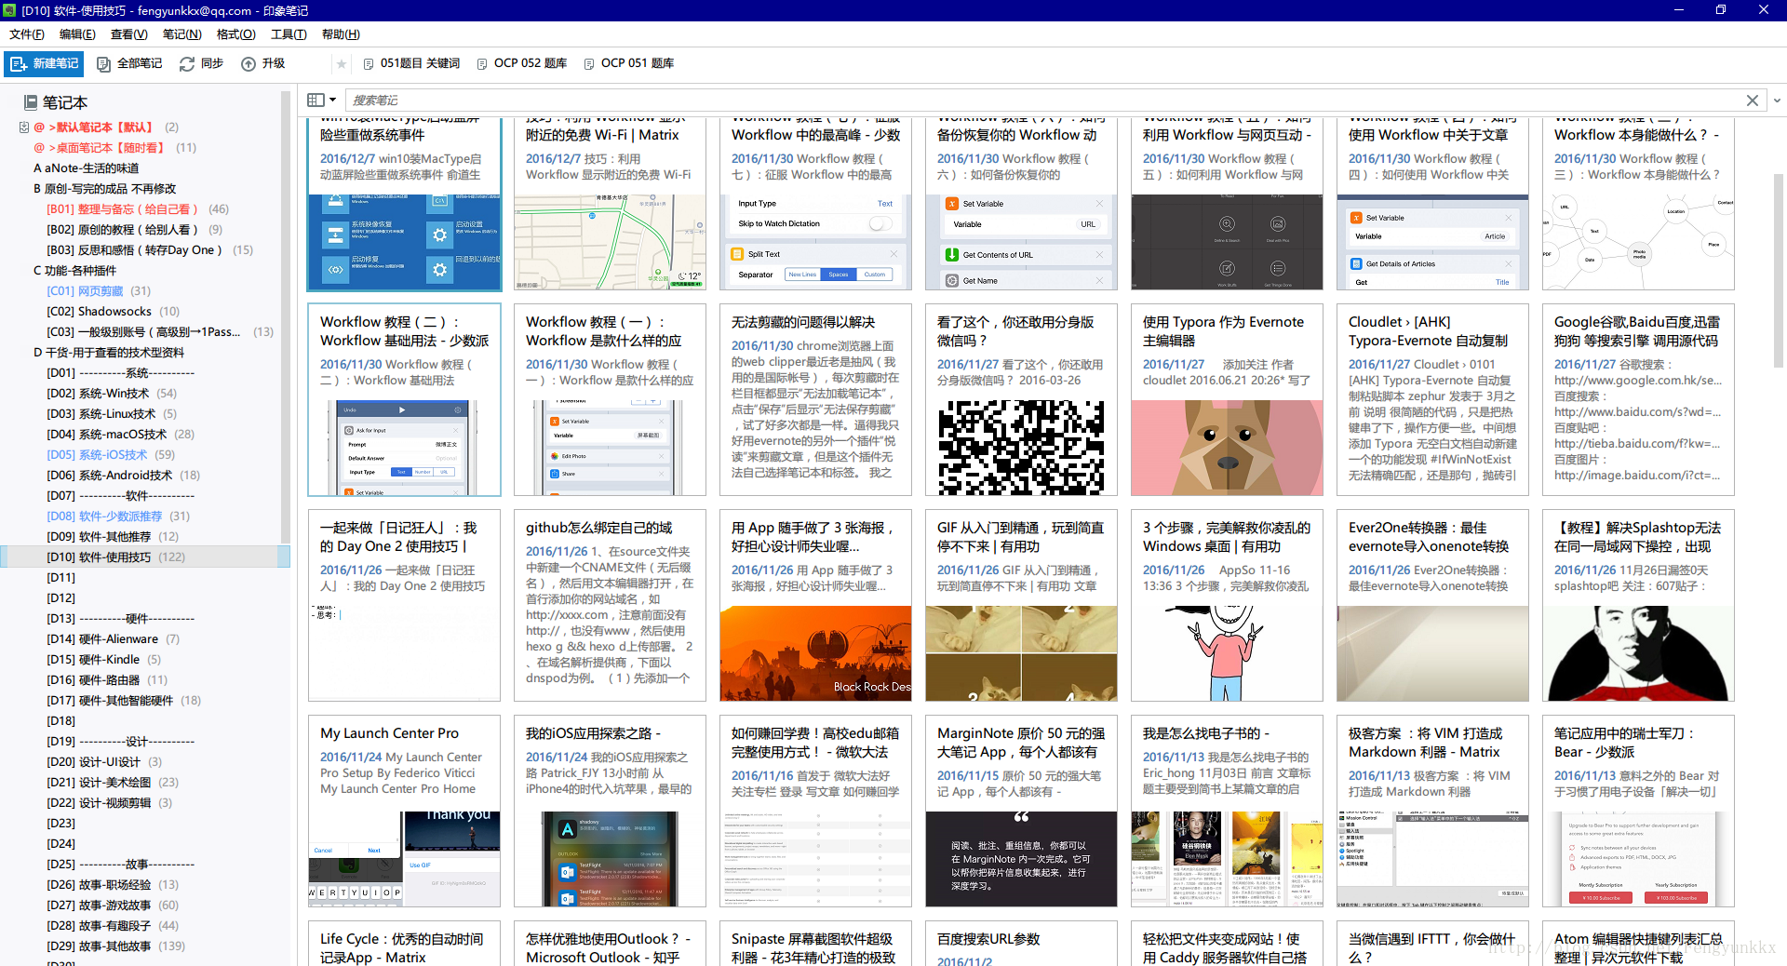Click the 同步 sync icon
Image resolution: width=1787 pixels, height=966 pixels.
187,63
